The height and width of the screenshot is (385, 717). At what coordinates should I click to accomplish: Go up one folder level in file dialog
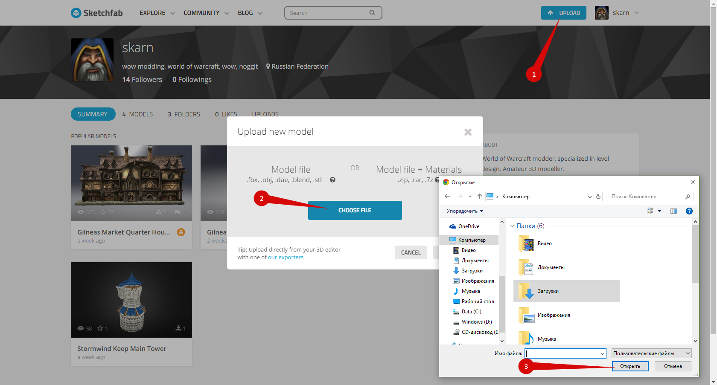480,197
